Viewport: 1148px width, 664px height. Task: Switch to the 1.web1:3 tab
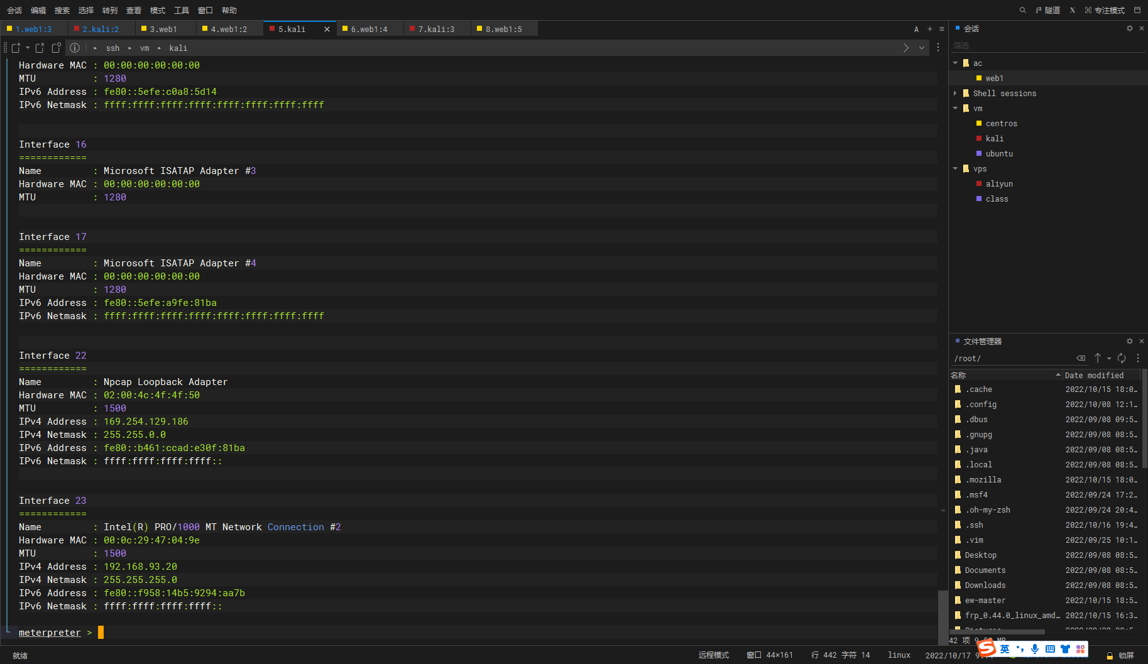pyautogui.click(x=33, y=29)
